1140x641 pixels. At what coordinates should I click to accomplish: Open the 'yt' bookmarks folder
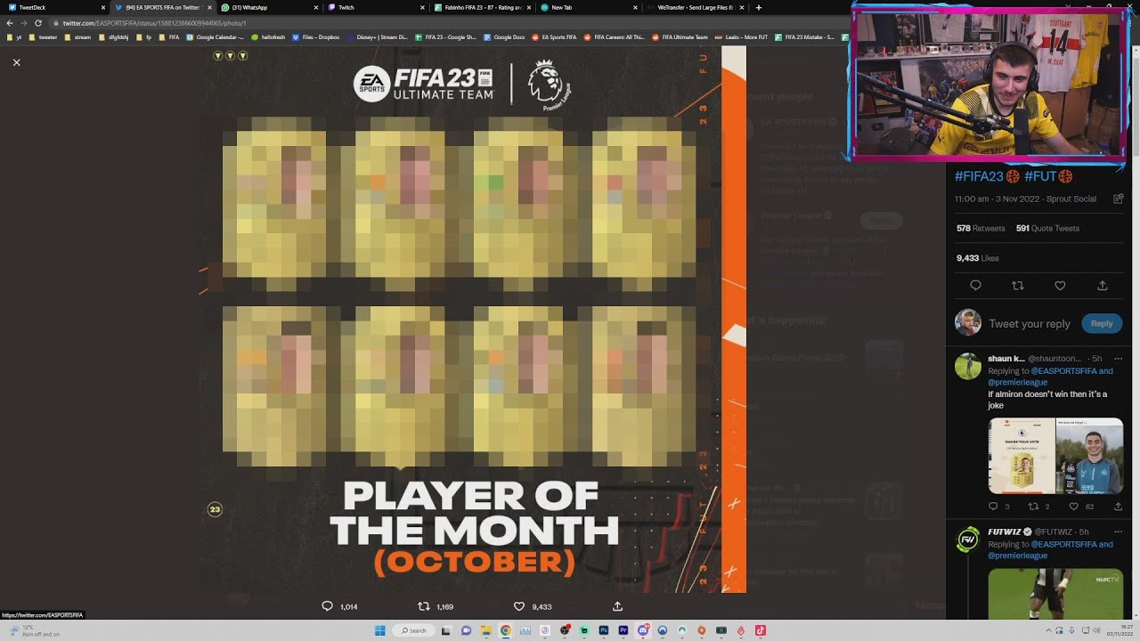tap(14, 37)
